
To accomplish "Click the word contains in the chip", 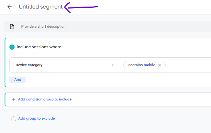I will (x=135, y=65).
